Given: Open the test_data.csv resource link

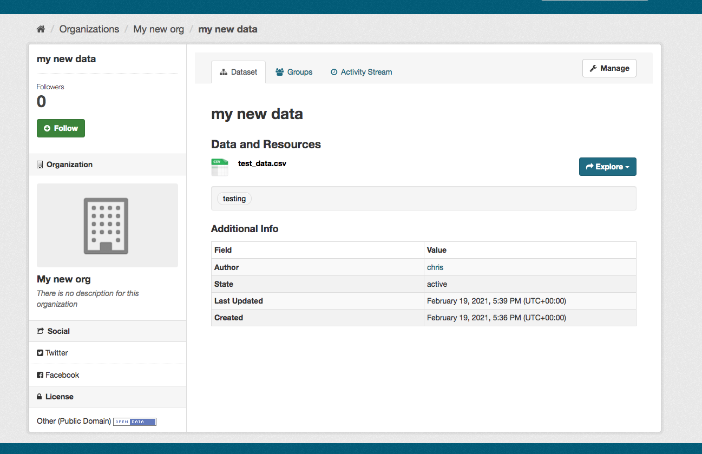Looking at the screenshot, I should coord(262,163).
